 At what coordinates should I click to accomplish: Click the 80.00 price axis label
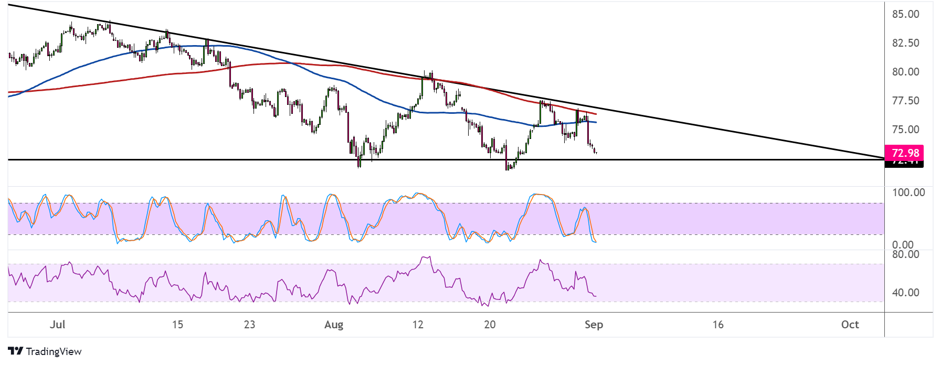[x=906, y=72]
